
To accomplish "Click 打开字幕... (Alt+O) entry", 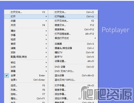I will pyautogui.click(x=73, y=86).
